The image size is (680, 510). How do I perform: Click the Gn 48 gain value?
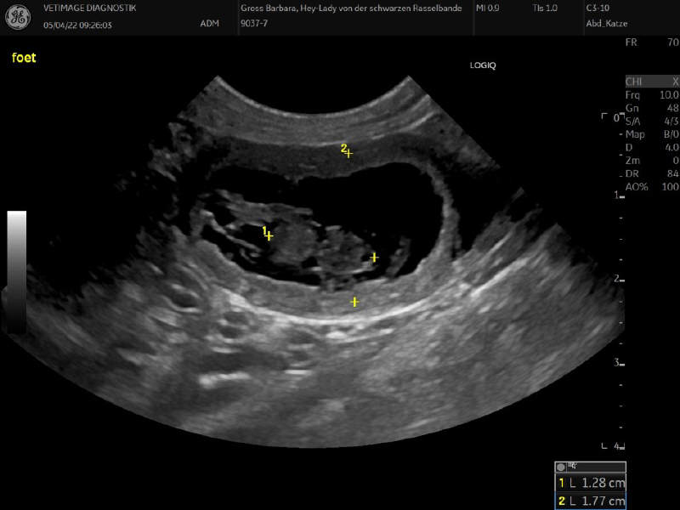pyautogui.click(x=652, y=108)
